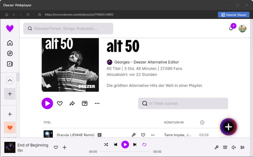Open the Interner Viewer button
This screenshot has height=157, width=253.
(x=233, y=15)
